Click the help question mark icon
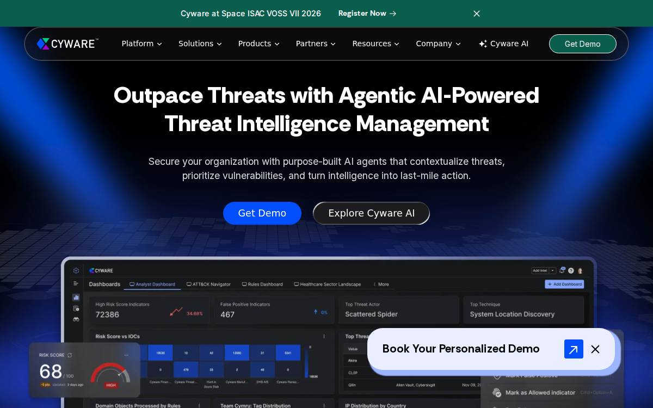653x408 pixels. [x=571, y=270]
